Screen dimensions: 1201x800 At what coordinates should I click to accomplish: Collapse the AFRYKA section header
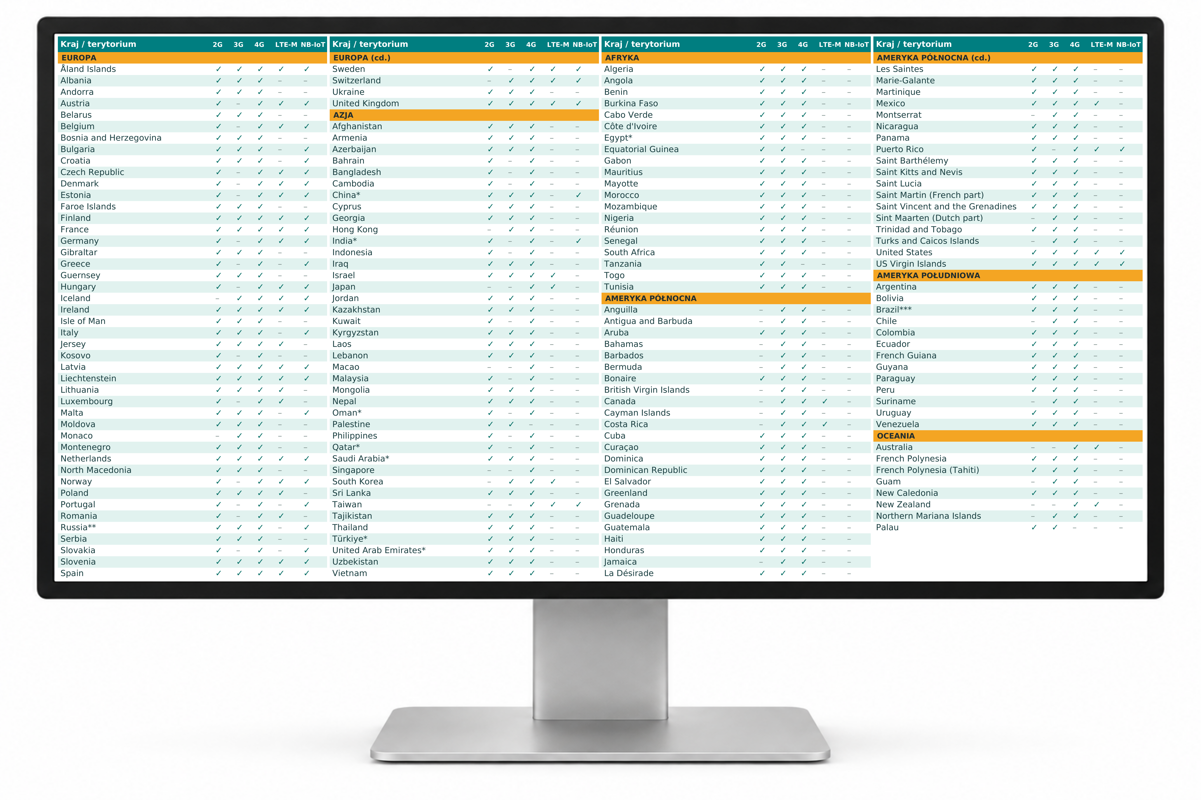pos(736,58)
